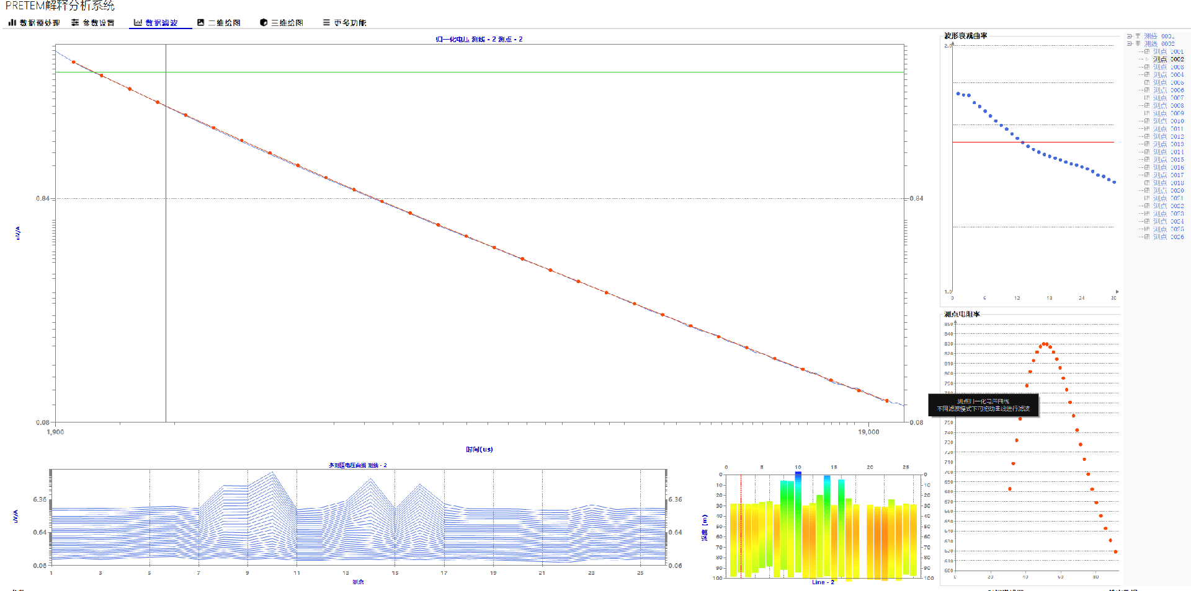1191x591 pixels.
Task: Click the red dashed marker in depth section
Action: [x=741, y=527]
